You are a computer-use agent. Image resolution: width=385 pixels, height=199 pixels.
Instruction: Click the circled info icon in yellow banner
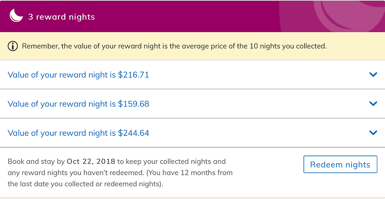click(13, 46)
